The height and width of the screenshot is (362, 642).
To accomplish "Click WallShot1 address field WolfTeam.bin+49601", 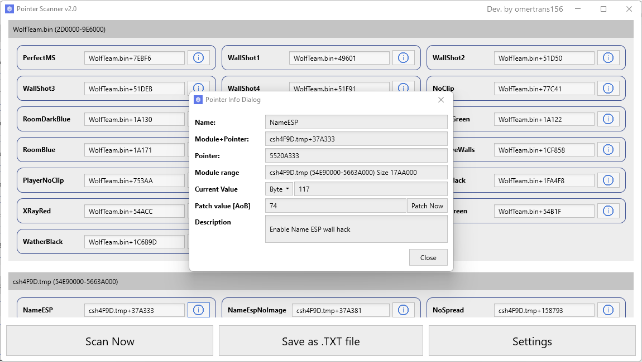I will coord(339,58).
